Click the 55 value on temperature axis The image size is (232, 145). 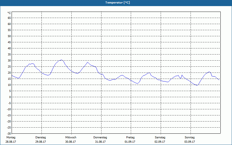(x=9, y=30)
